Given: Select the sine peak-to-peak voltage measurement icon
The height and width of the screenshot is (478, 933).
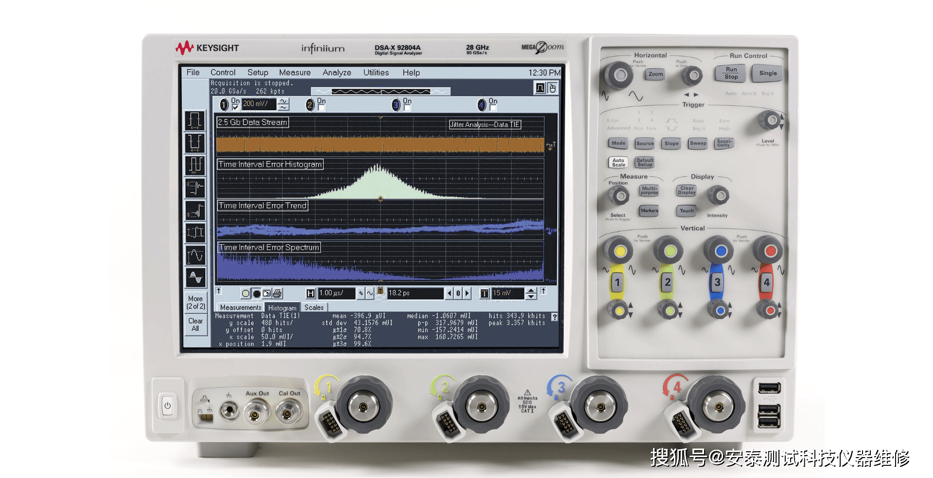Looking at the screenshot, I should 195,255.
